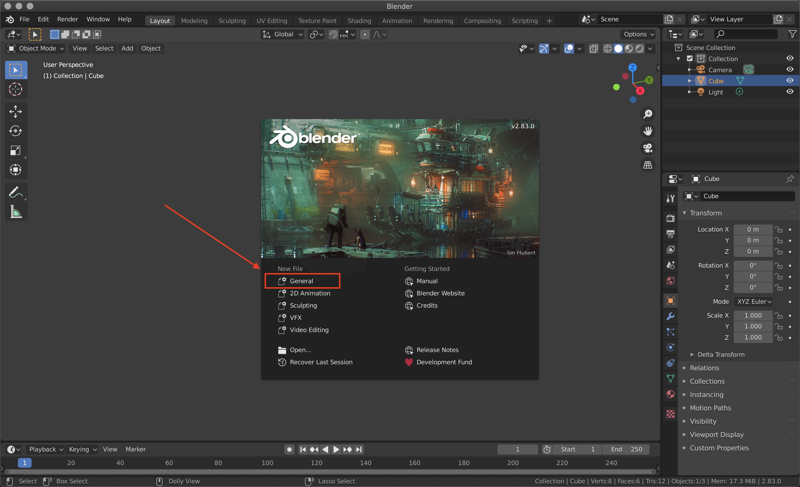Jump to the timeline start frame

pos(303,449)
